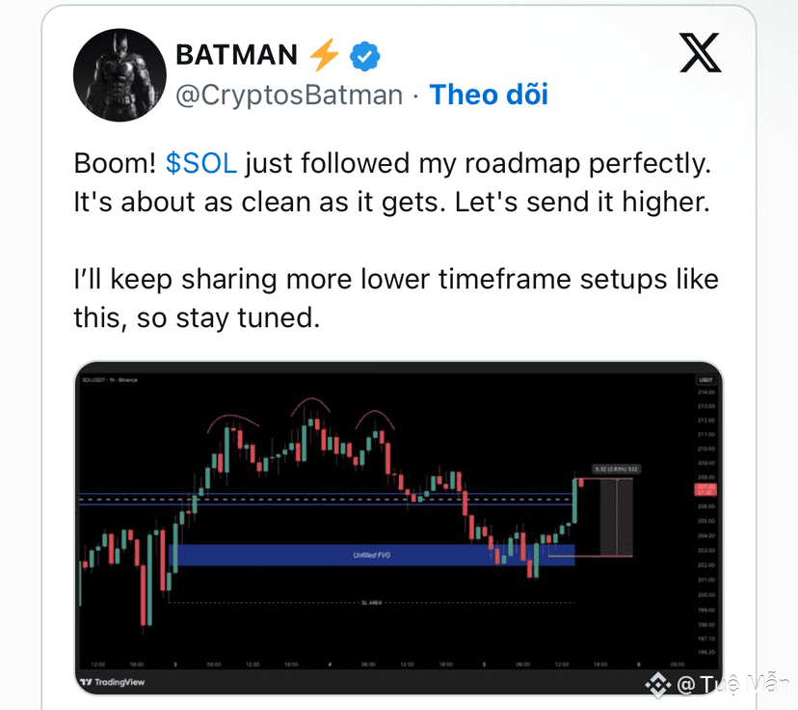
Task: Click the middle head arc on chart
Action: pyautogui.click(x=310, y=406)
